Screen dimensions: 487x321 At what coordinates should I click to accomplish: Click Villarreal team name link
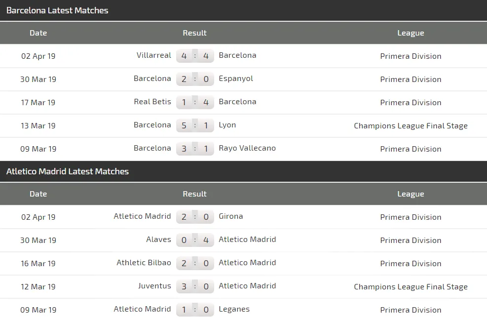coord(153,55)
